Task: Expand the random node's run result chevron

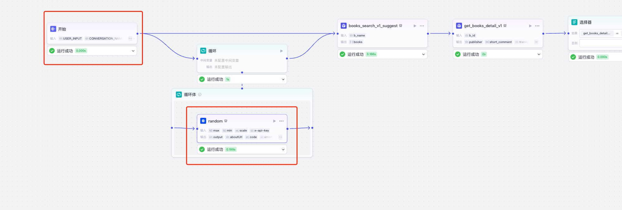Action: coord(283,150)
